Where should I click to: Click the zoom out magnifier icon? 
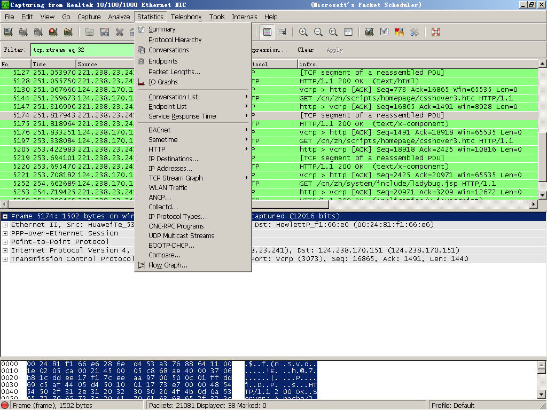point(318,32)
